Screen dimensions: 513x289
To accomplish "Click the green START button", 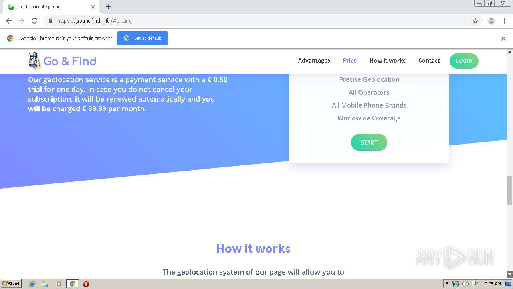I will pos(369,142).
